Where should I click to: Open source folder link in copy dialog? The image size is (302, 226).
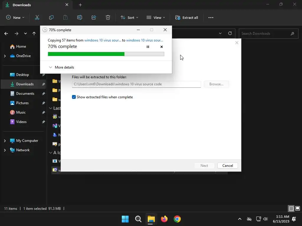[103, 40]
